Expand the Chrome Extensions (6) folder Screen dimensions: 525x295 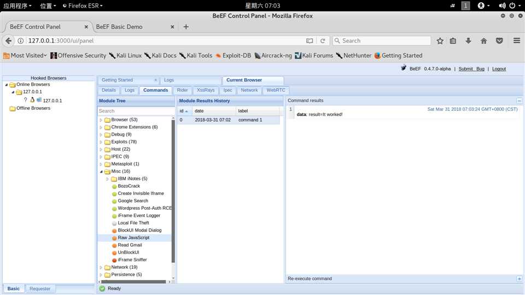(x=101, y=127)
